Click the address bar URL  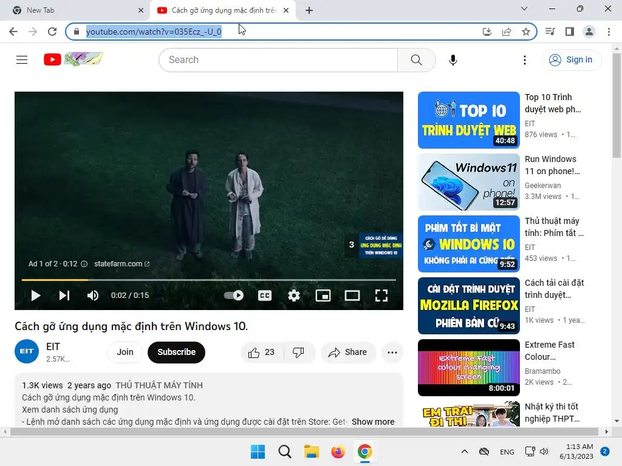pos(154,32)
